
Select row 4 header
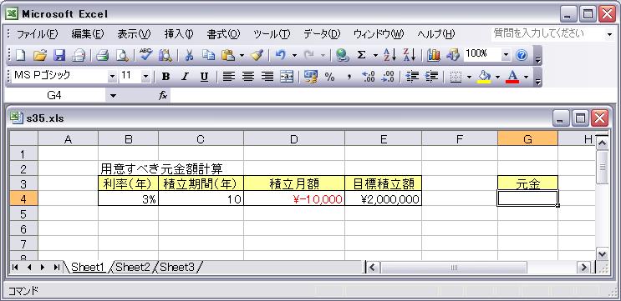23,198
